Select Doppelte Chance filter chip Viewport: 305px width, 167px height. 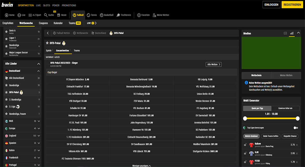[x=290, y=136]
